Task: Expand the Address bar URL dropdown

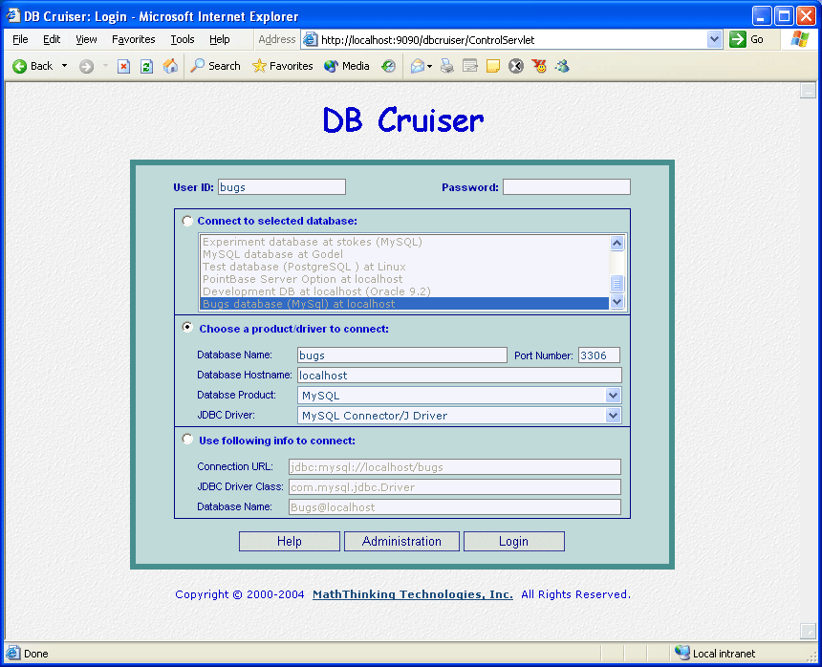Action: [x=714, y=39]
